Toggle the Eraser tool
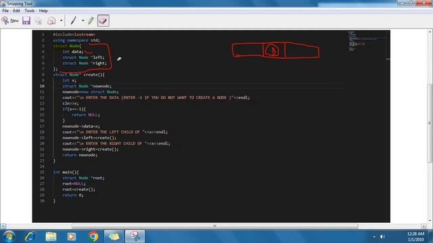433x243 pixels. click(x=104, y=21)
